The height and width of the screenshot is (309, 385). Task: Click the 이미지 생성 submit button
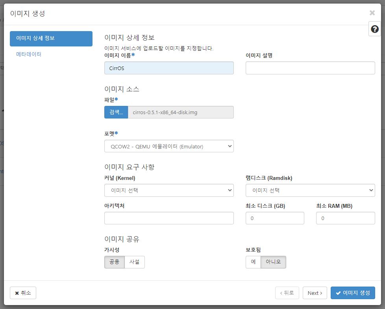pos(353,293)
